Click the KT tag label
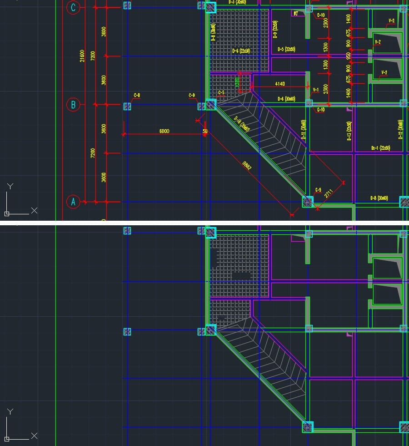 click(x=296, y=13)
